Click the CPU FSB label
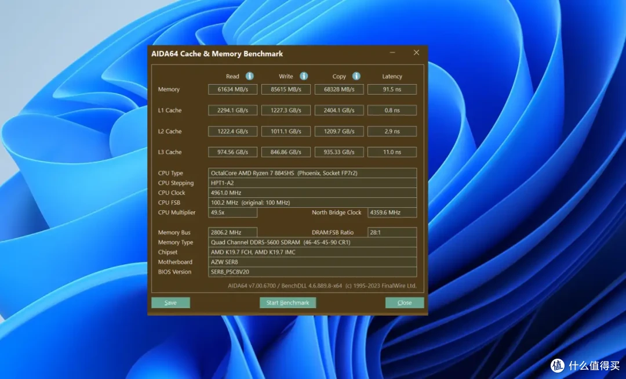Screen dimensions: 626x379 point(169,203)
